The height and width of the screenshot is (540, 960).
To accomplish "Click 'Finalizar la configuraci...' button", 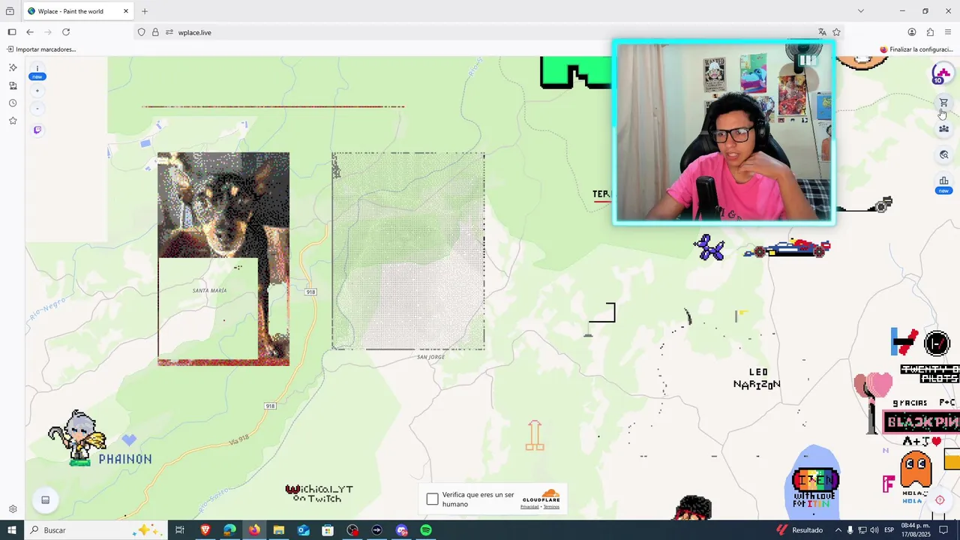I will (x=916, y=49).
